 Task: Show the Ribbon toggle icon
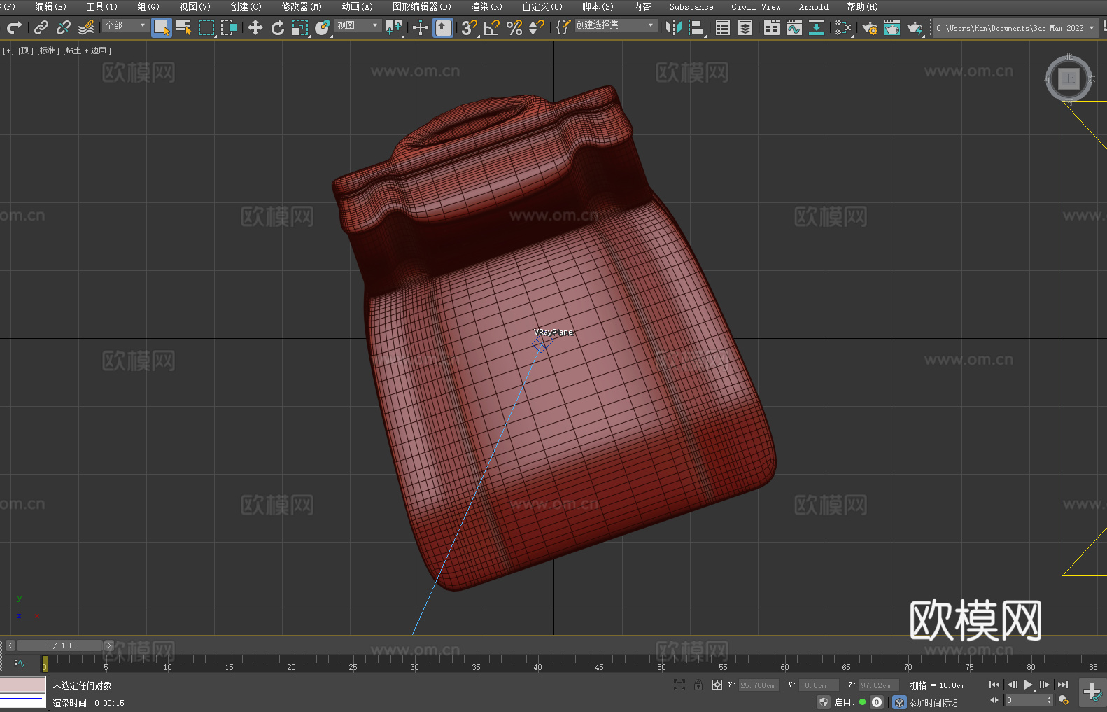[772, 27]
